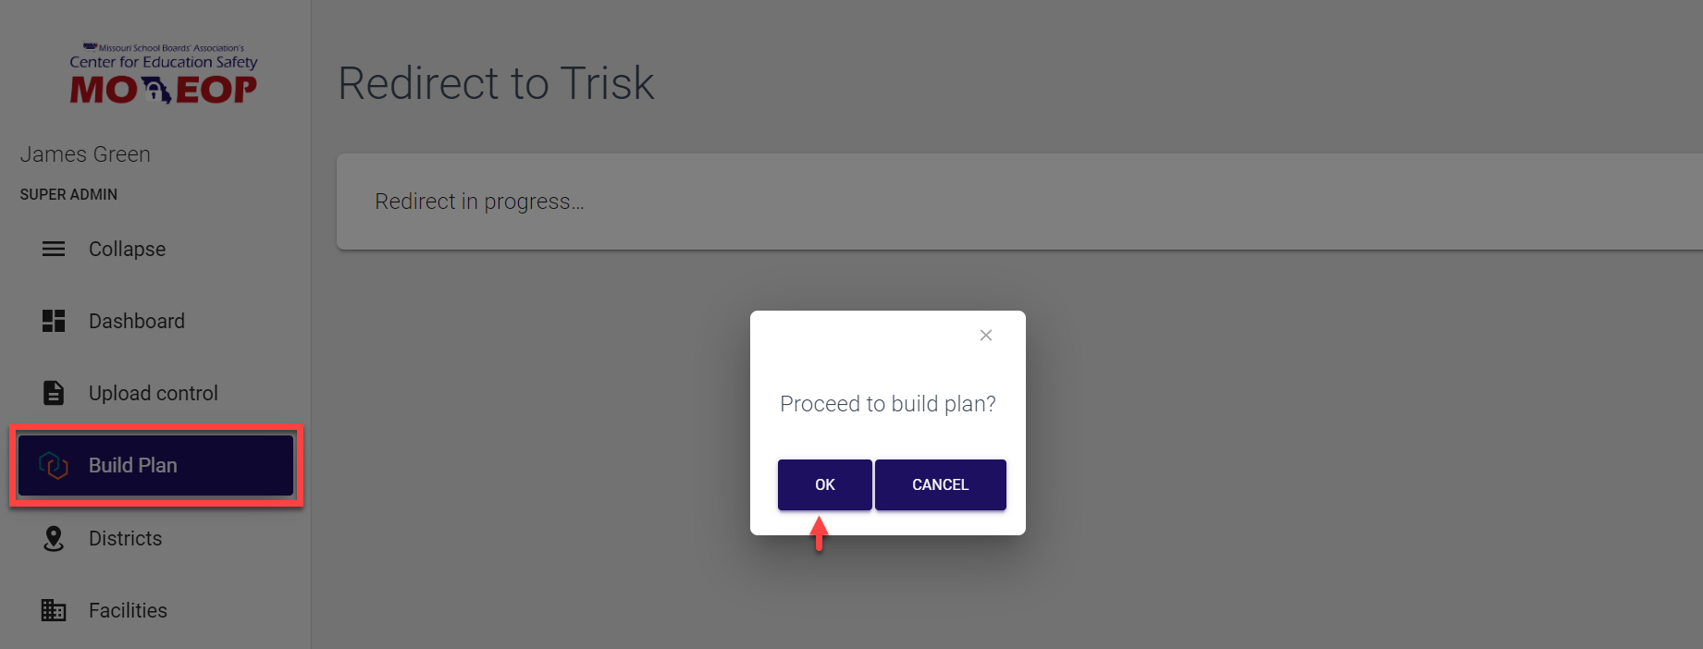The image size is (1703, 649).
Task: Click the Build Plan hexagon icon
Action: tap(54, 465)
